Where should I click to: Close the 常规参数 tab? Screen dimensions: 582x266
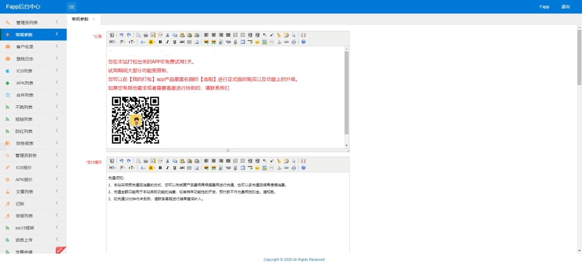(x=94, y=19)
